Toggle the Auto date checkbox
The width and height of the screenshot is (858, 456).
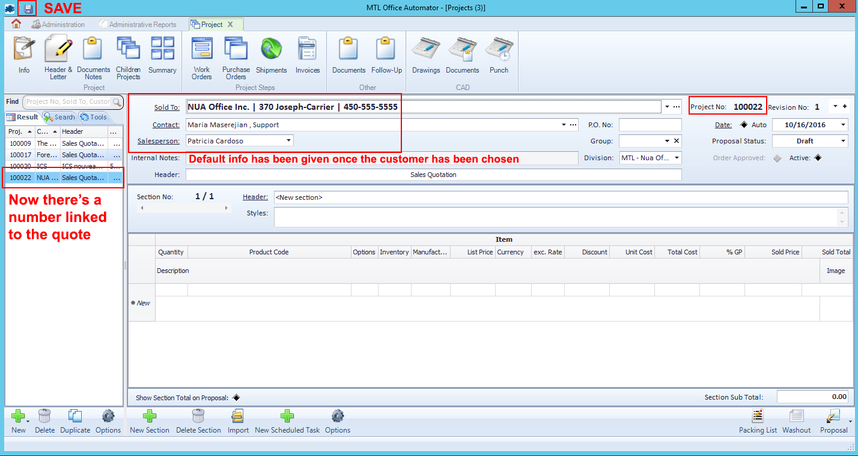click(744, 125)
